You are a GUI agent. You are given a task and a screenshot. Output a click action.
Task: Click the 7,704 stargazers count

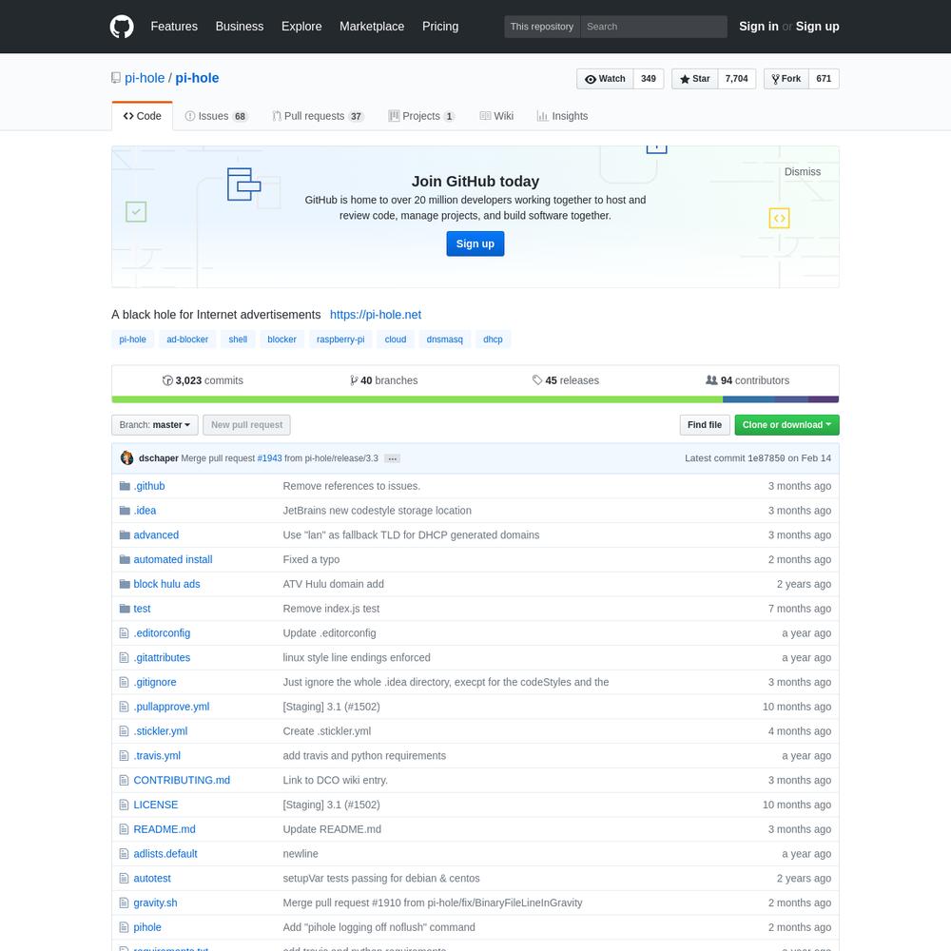736,79
